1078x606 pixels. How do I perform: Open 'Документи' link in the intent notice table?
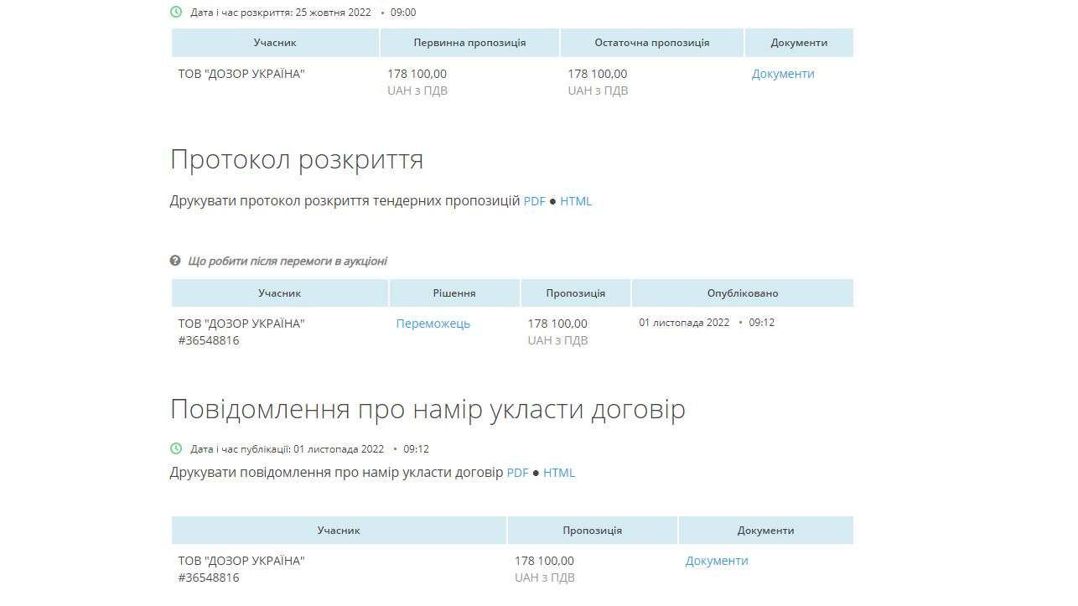click(x=716, y=561)
